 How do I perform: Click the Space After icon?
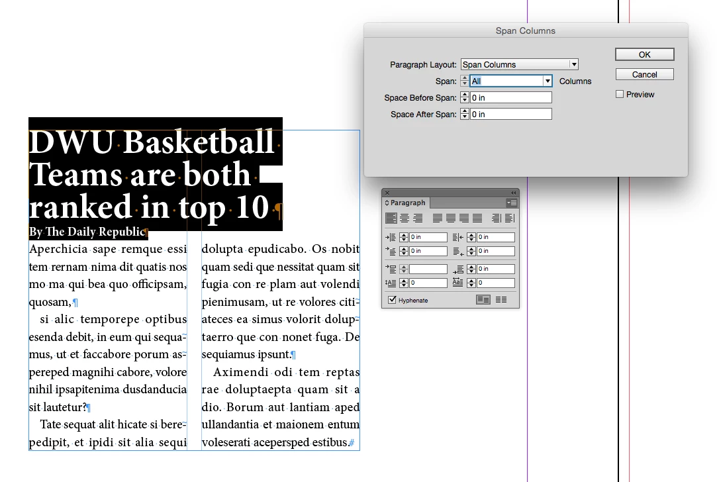[457, 269]
